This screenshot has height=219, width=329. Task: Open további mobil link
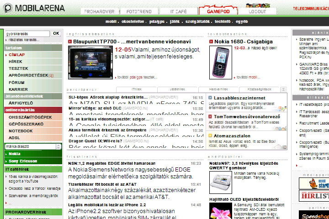point(248,77)
